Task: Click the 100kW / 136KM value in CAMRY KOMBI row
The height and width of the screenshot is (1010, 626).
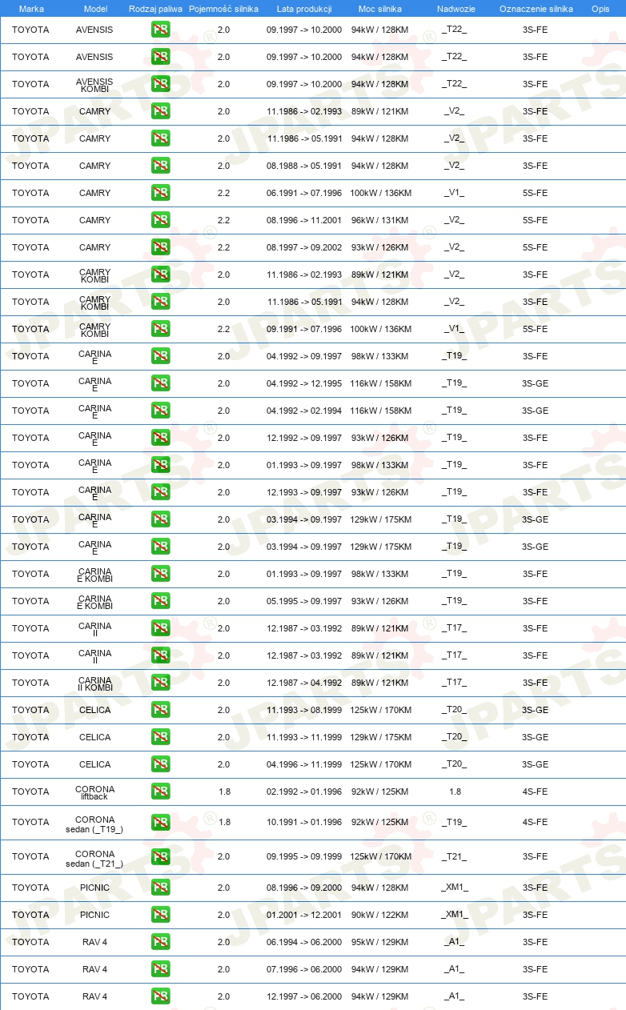Action: pyautogui.click(x=380, y=329)
